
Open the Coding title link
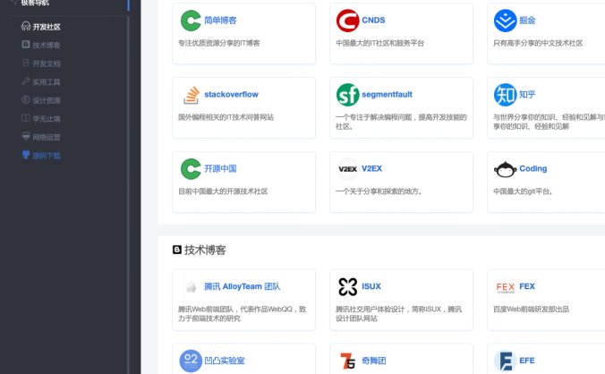point(533,168)
